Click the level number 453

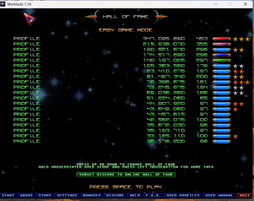click(202, 38)
